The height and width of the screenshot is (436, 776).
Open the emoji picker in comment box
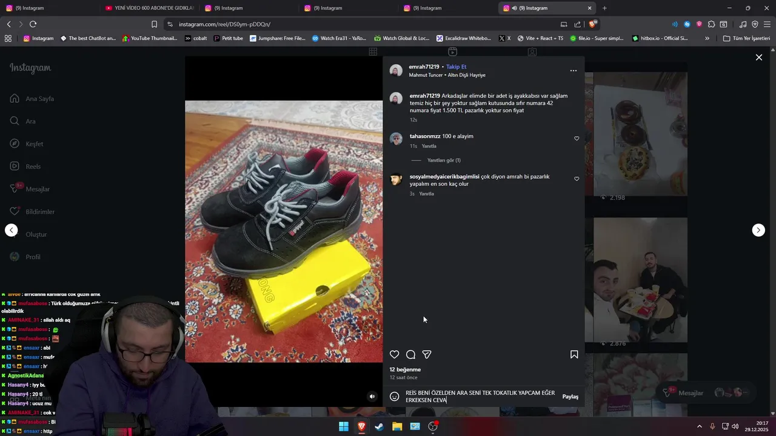coord(394,397)
